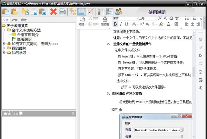Click the clipboard-with-folder toolbar icon

click(x=14, y=12)
